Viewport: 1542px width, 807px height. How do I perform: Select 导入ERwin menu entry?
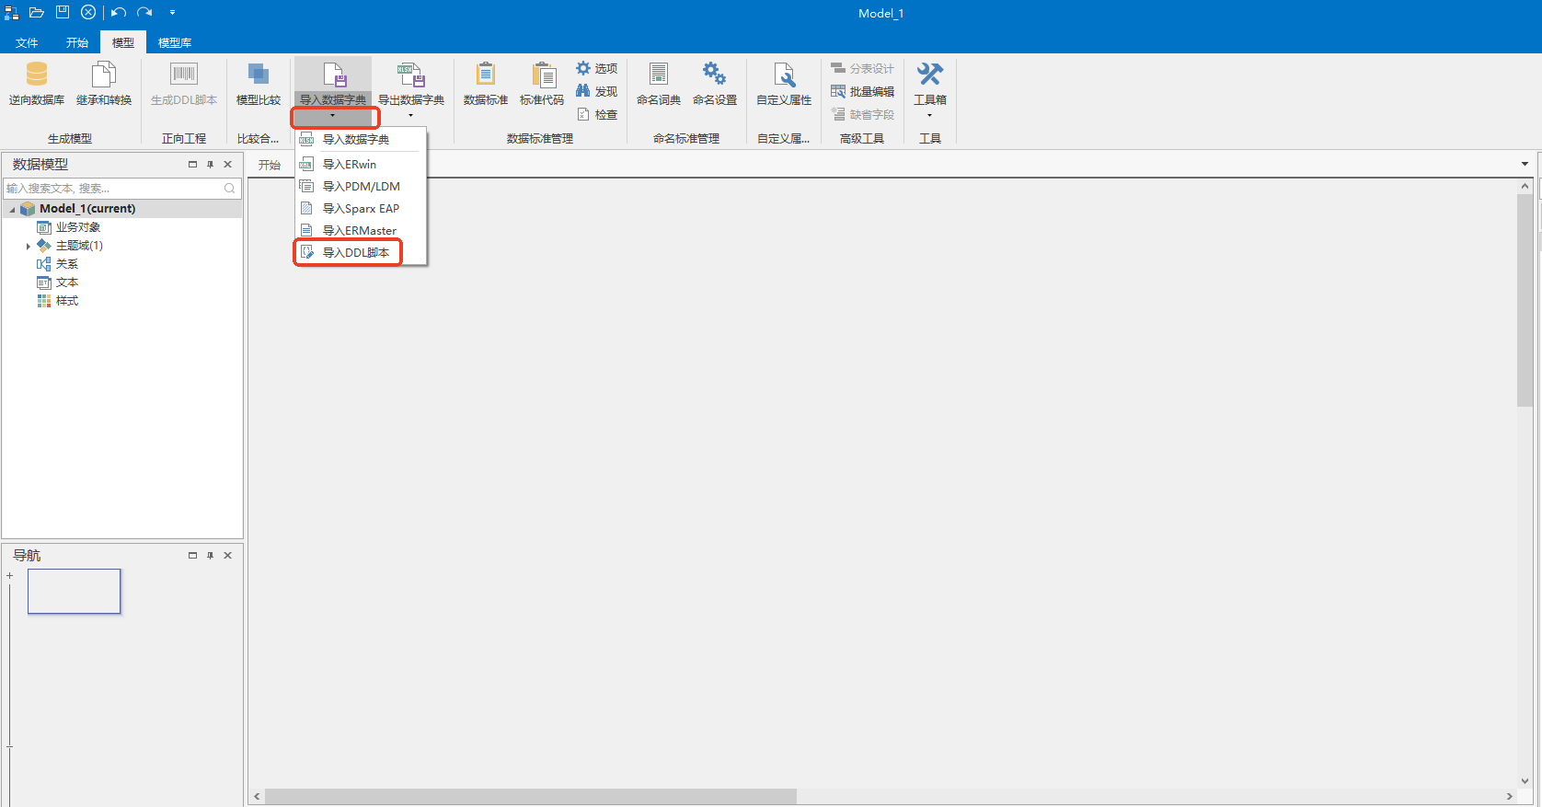(x=361, y=164)
